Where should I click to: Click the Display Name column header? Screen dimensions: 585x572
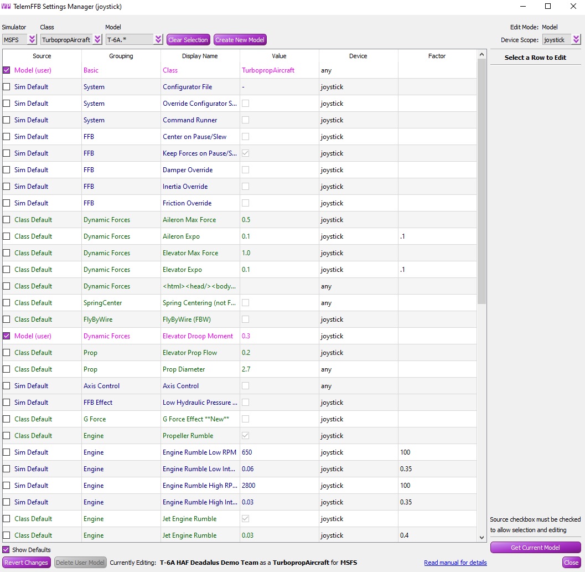point(200,56)
